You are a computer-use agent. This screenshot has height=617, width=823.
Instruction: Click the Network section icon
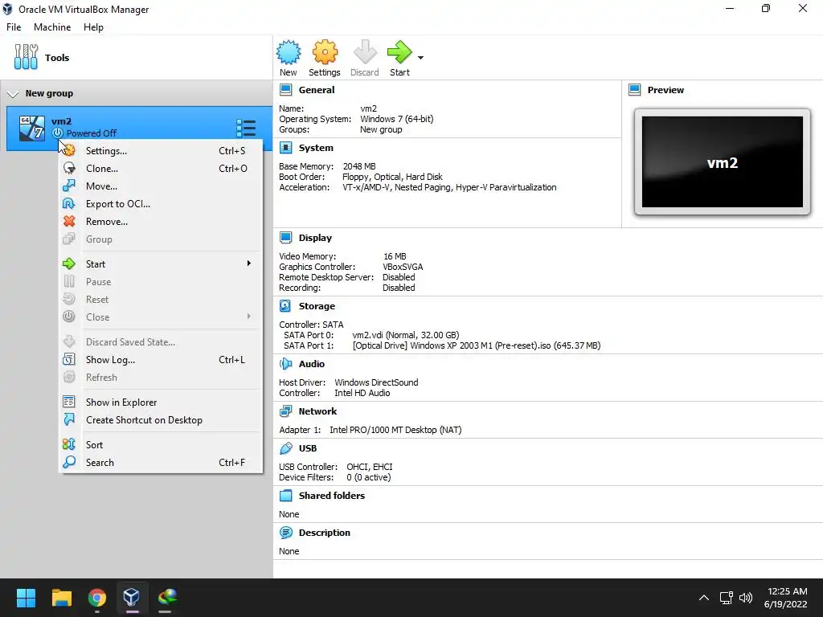coord(285,411)
